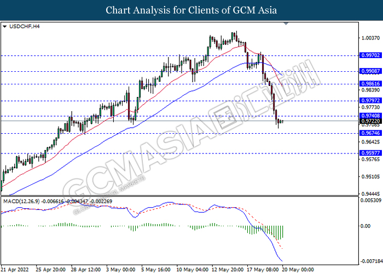383x274 pixels.
Task: Select the 0.96746 support level label
Action: click(x=370, y=133)
